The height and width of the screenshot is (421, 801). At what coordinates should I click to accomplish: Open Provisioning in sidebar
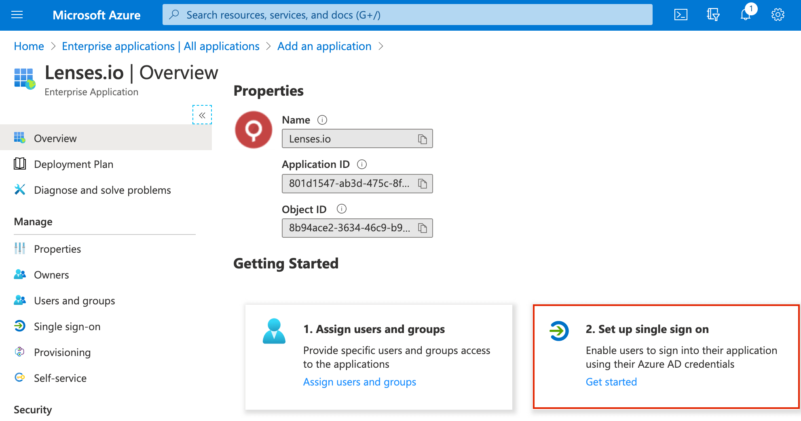pos(62,352)
